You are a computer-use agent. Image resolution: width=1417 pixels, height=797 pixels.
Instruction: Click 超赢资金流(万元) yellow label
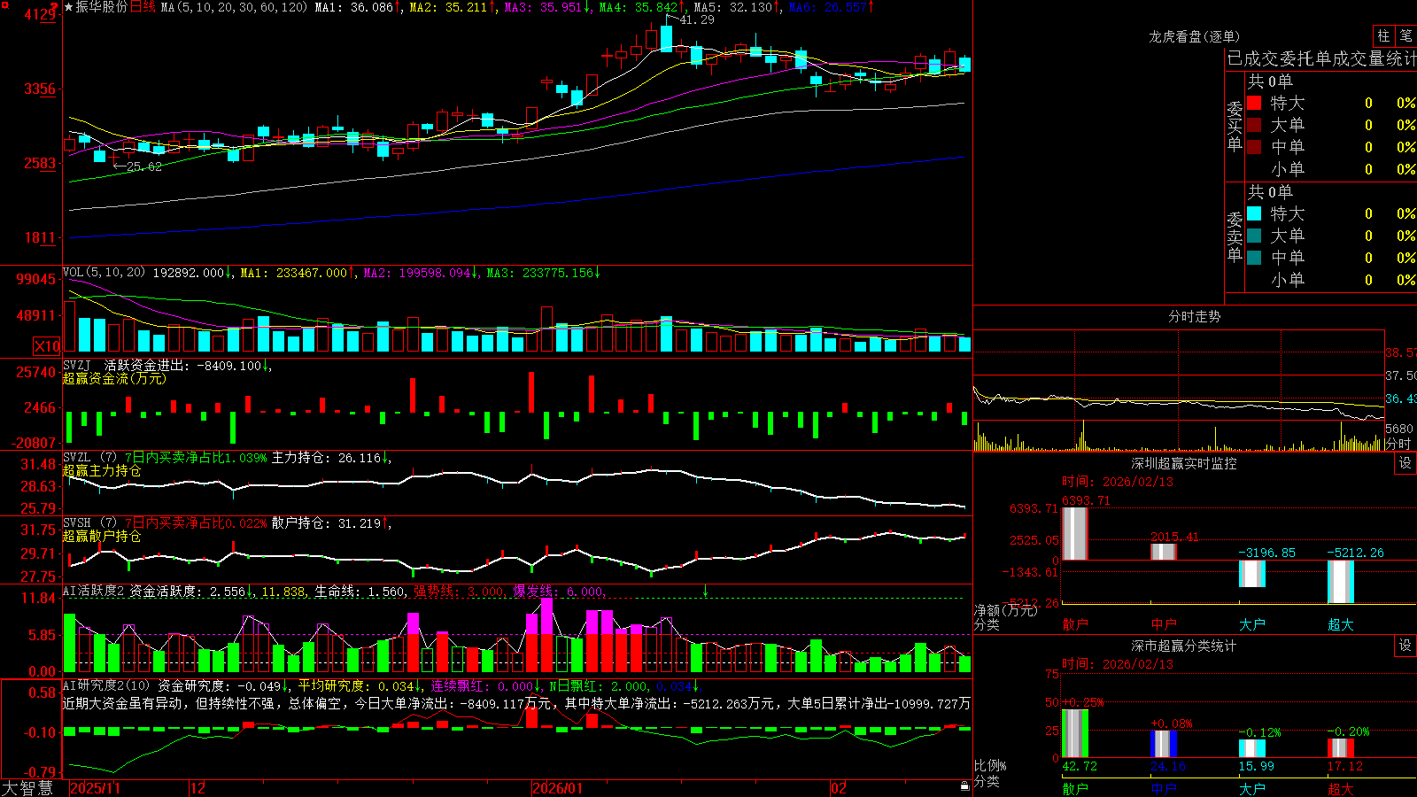pos(114,378)
